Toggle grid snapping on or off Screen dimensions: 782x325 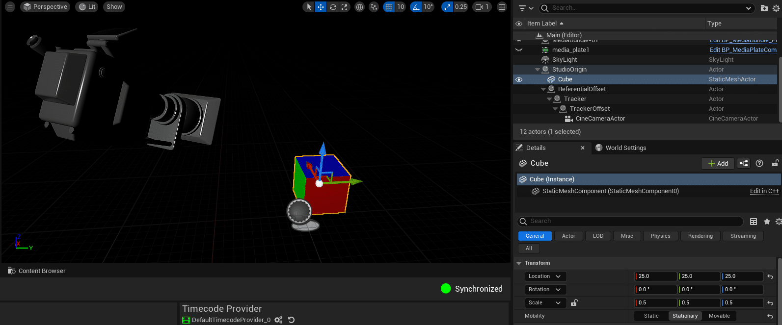pyautogui.click(x=389, y=7)
